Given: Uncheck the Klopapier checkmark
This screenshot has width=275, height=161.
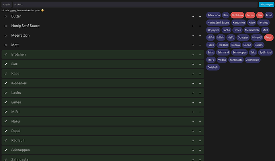Looking at the screenshot, I should point(6,83).
